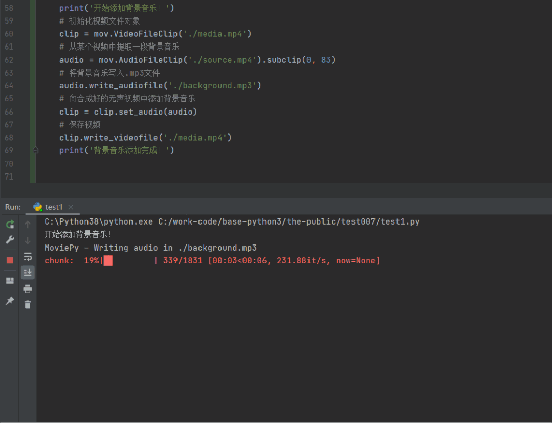
Task: Open run configuration settings wrench icon
Action: (x=10, y=240)
